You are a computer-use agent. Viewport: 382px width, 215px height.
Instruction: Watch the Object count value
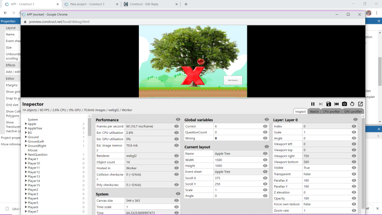click(176, 162)
